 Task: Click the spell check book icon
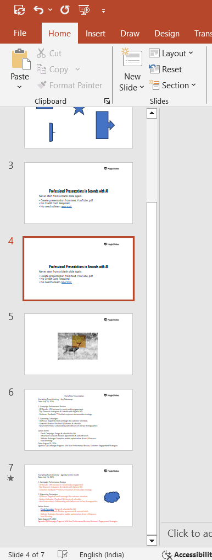coord(63,554)
